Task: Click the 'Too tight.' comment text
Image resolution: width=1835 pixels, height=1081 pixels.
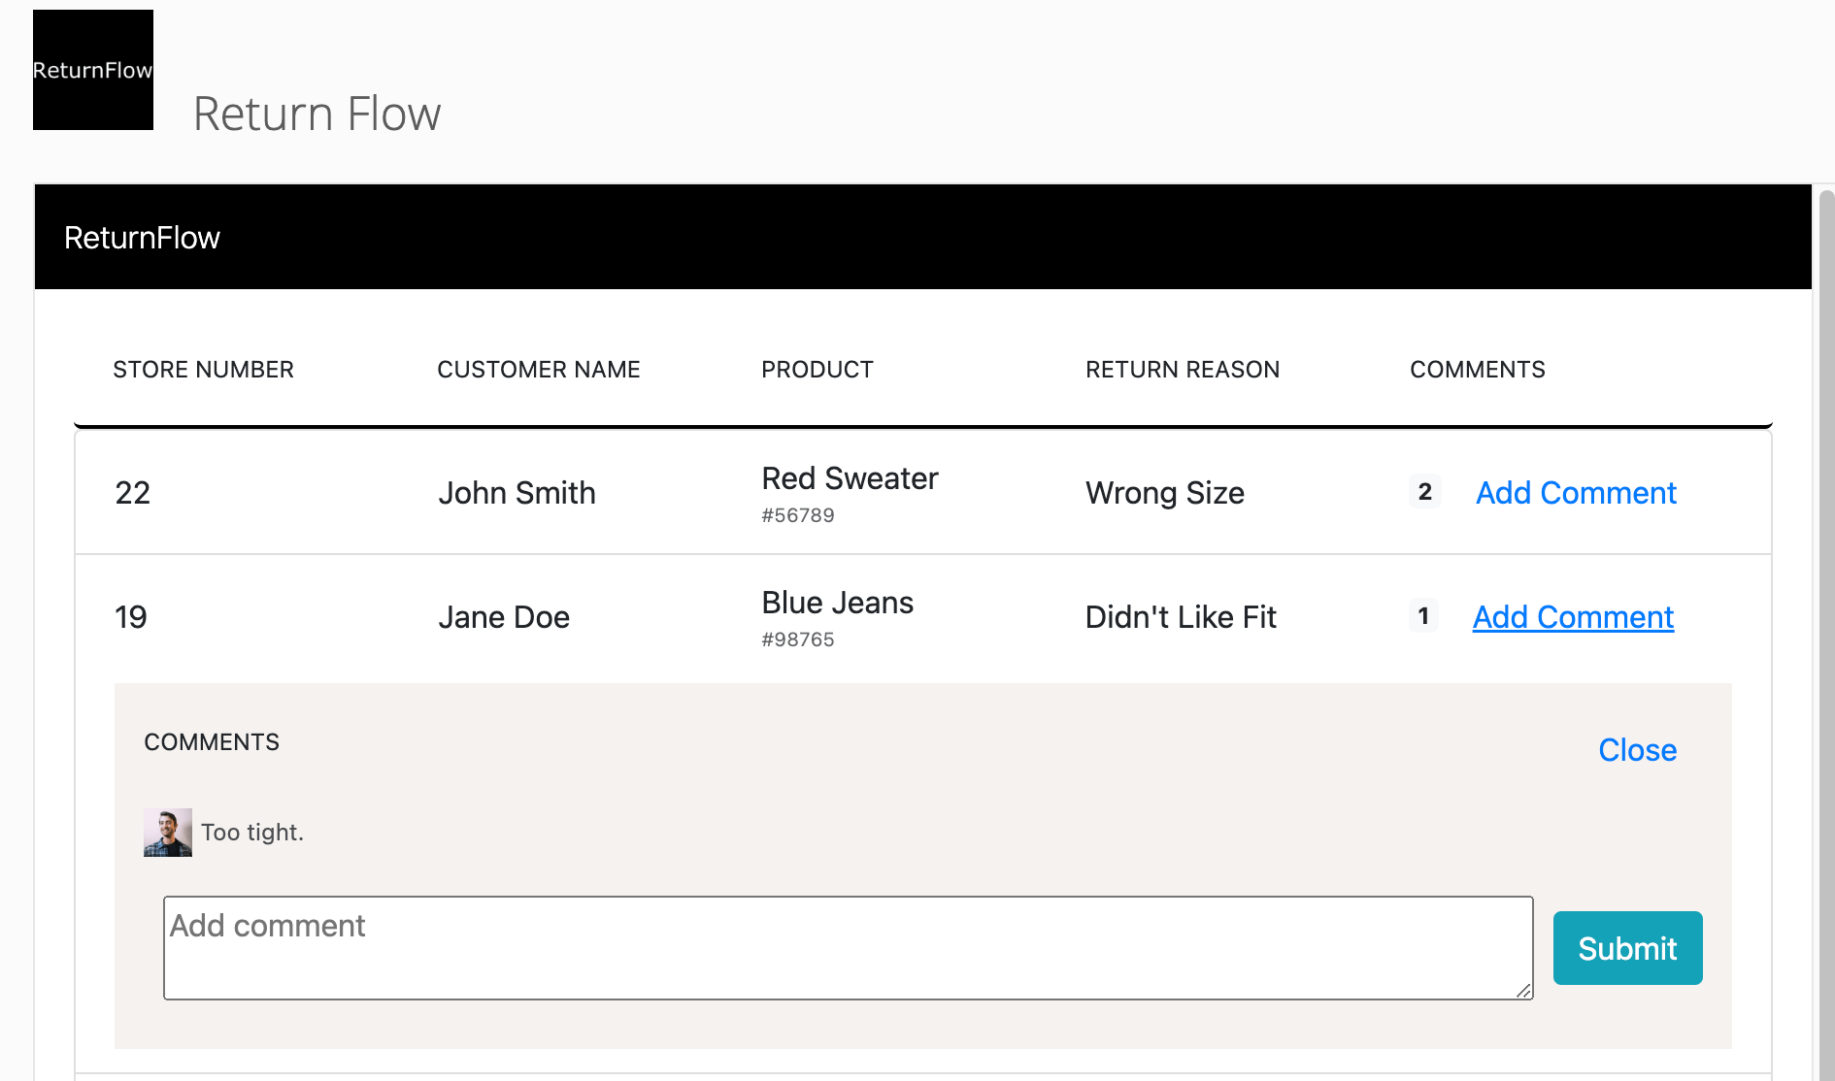Action: coord(252,833)
